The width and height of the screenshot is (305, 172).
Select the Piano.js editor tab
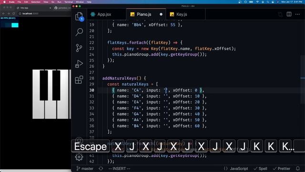(x=146, y=14)
